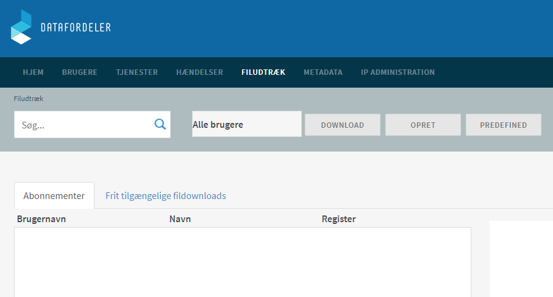Navigate to TJENESTER in the menu
Screen dimensions: 553x297
[x=137, y=72]
